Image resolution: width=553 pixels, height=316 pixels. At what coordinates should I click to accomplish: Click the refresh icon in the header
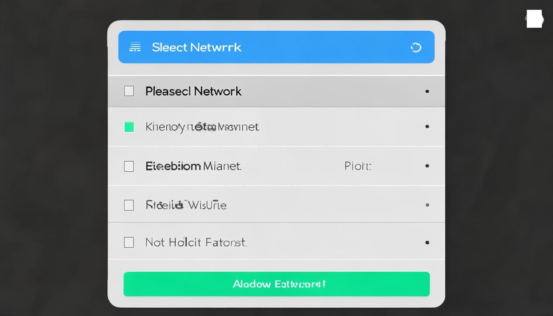[x=416, y=47]
